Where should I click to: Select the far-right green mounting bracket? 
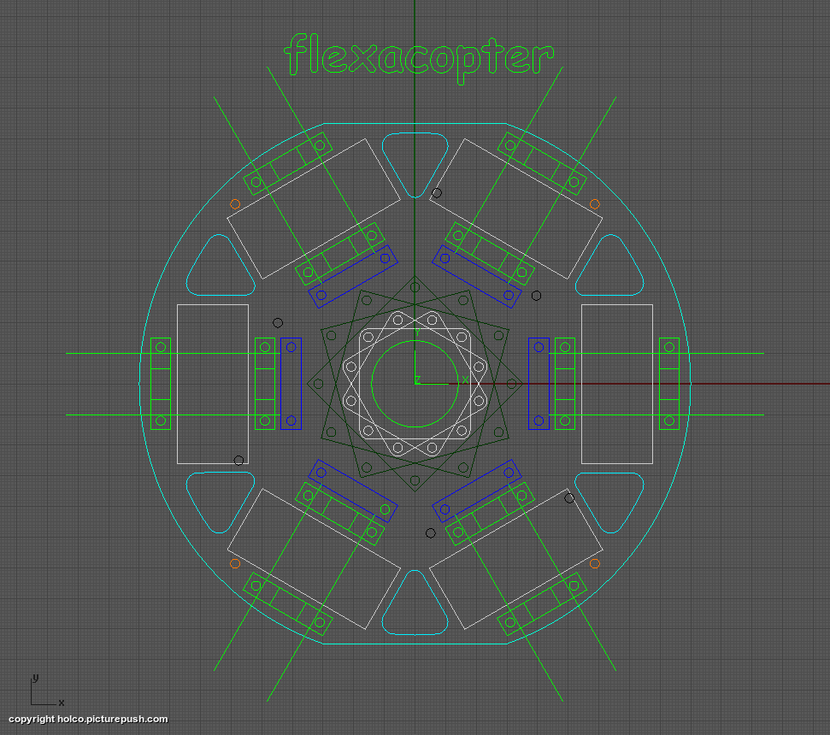click(x=669, y=384)
